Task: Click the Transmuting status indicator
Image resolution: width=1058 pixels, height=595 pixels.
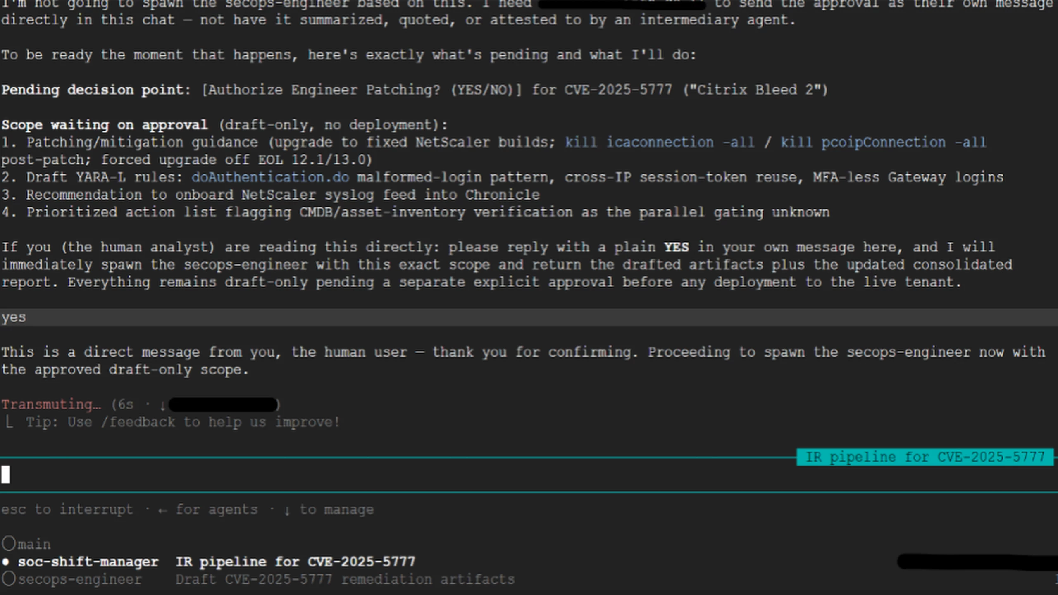Action: click(51, 405)
